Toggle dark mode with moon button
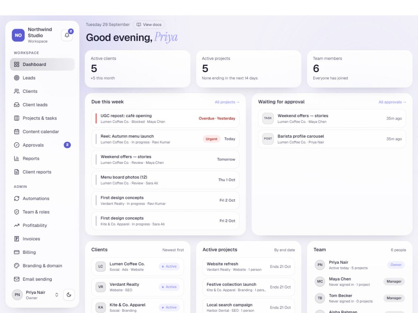Viewport: 418px width, 313px height. (x=69, y=295)
